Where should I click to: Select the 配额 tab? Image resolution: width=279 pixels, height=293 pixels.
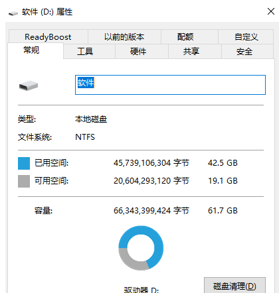point(185,37)
